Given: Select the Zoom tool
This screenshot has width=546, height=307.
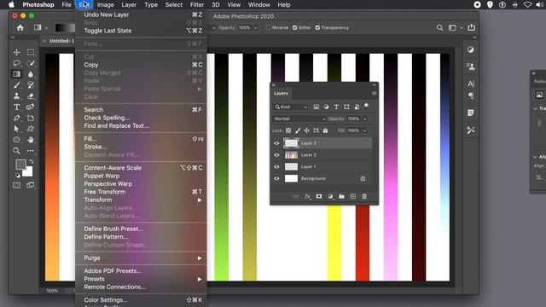Looking at the screenshot, I should click(16, 151).
